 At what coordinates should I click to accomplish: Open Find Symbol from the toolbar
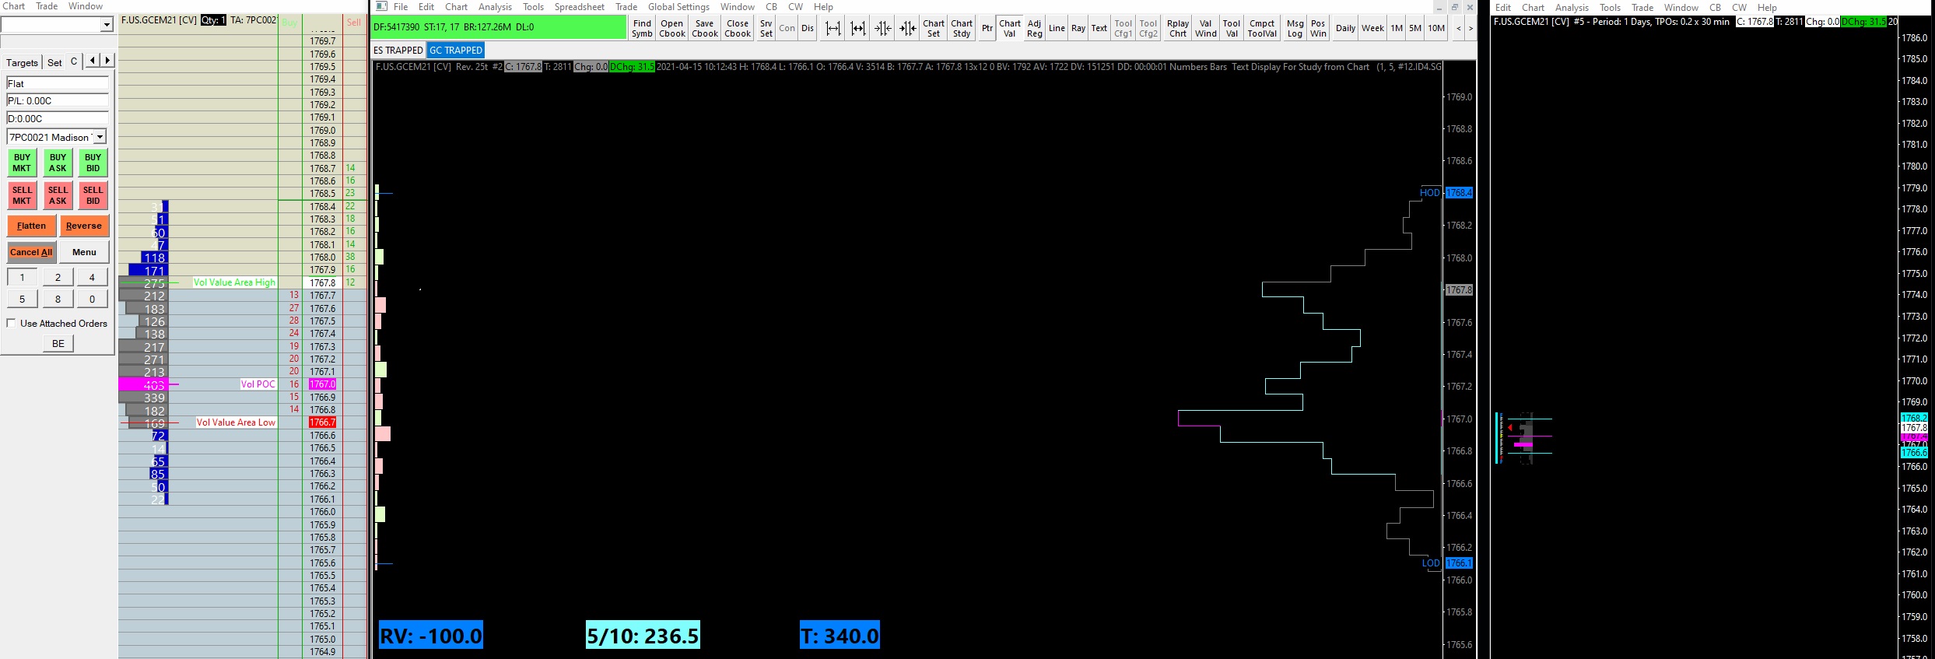[x=642, y=29]
